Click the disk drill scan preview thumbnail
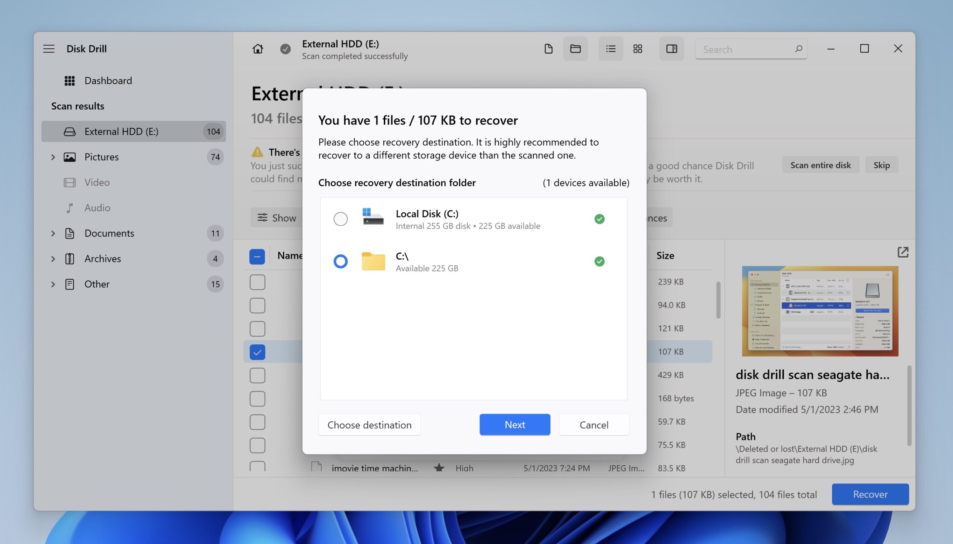This screenshot has width=953, height=544. [x=820, y=311]
